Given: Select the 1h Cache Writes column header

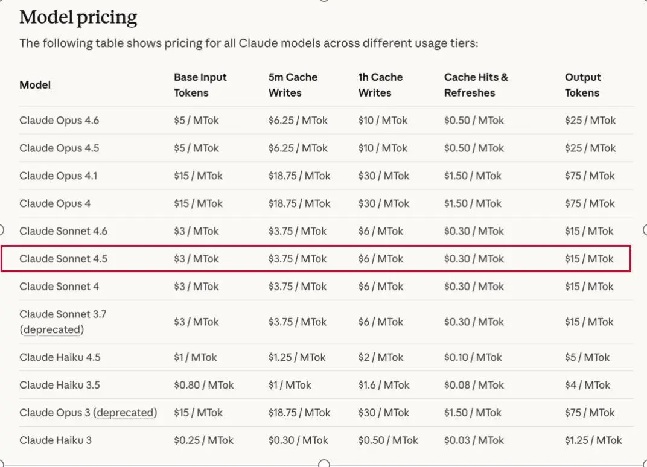Looking at the screenshot, I should point(380,85).
